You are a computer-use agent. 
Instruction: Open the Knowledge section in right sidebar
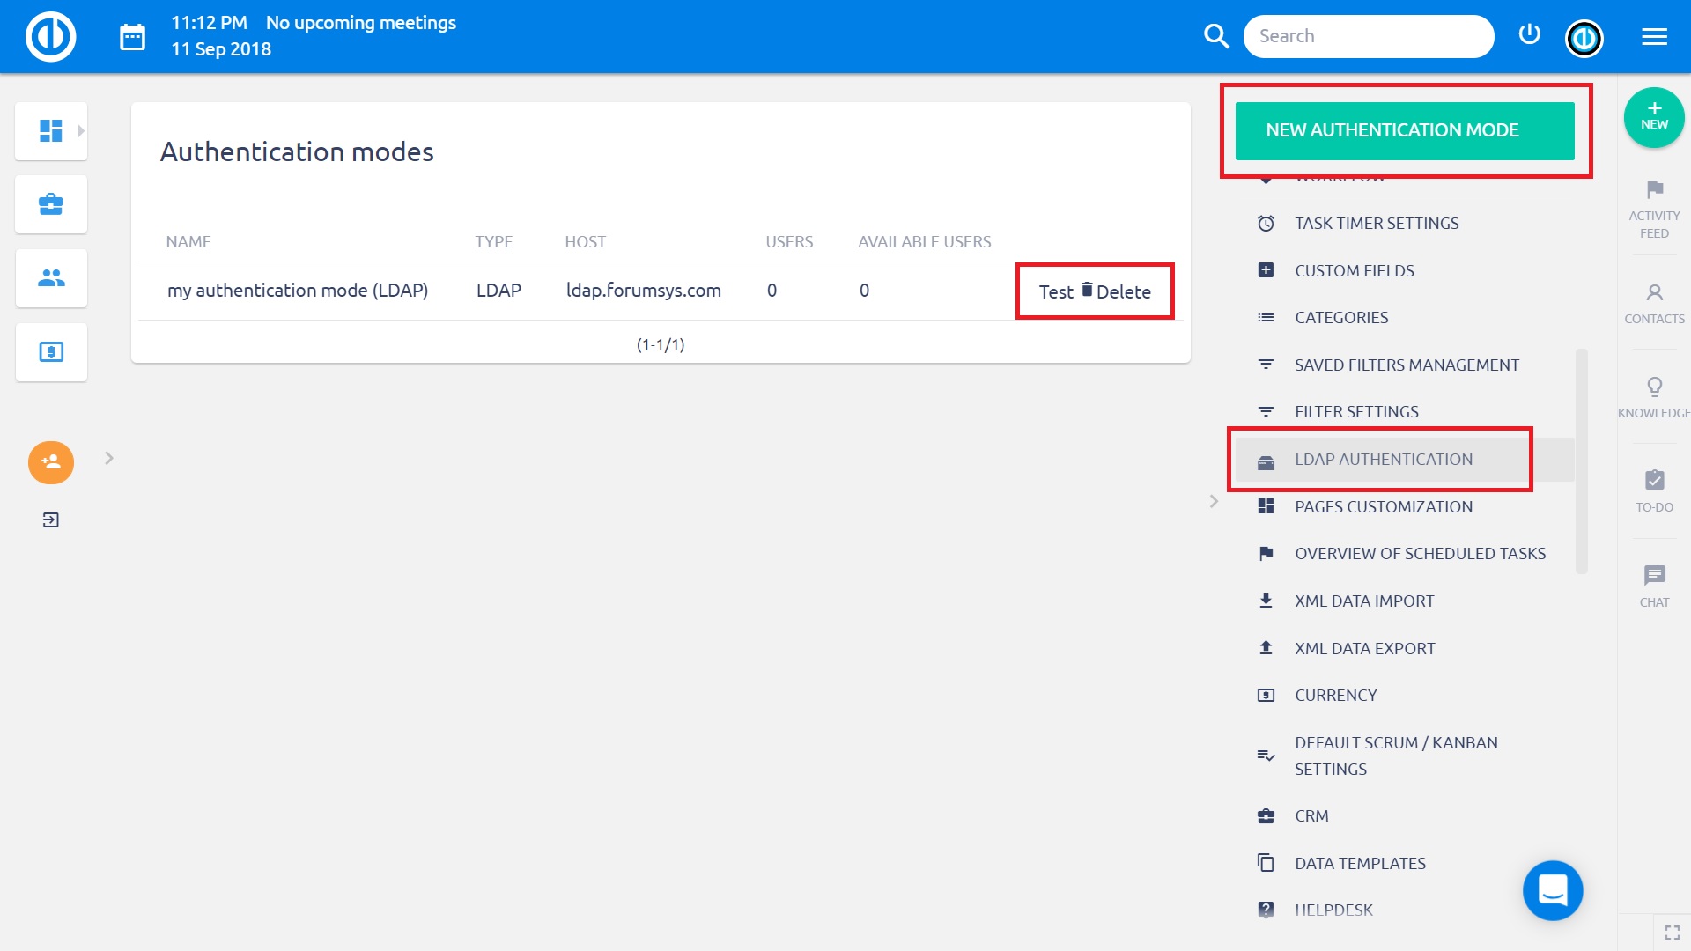point(1654,394)
